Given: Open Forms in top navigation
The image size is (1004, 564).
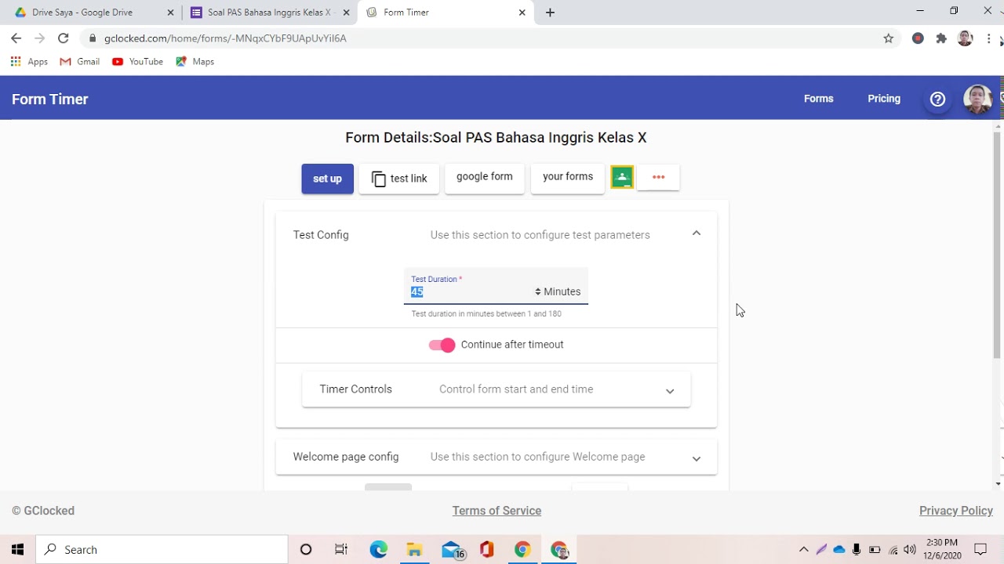Looking at the screenshot, I should tap(818, 99).
